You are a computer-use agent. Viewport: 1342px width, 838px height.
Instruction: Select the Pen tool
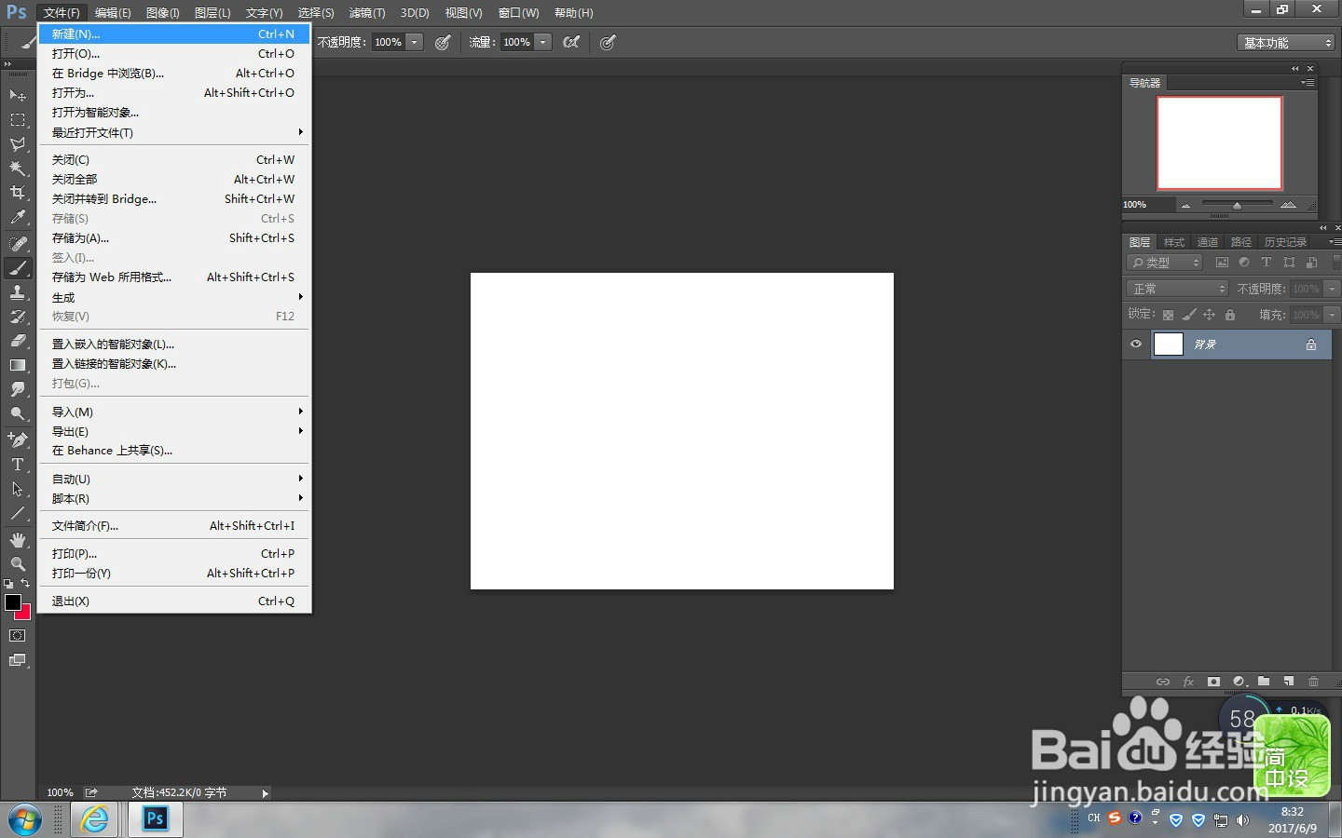pyautogui.click(x=18, y=439)
